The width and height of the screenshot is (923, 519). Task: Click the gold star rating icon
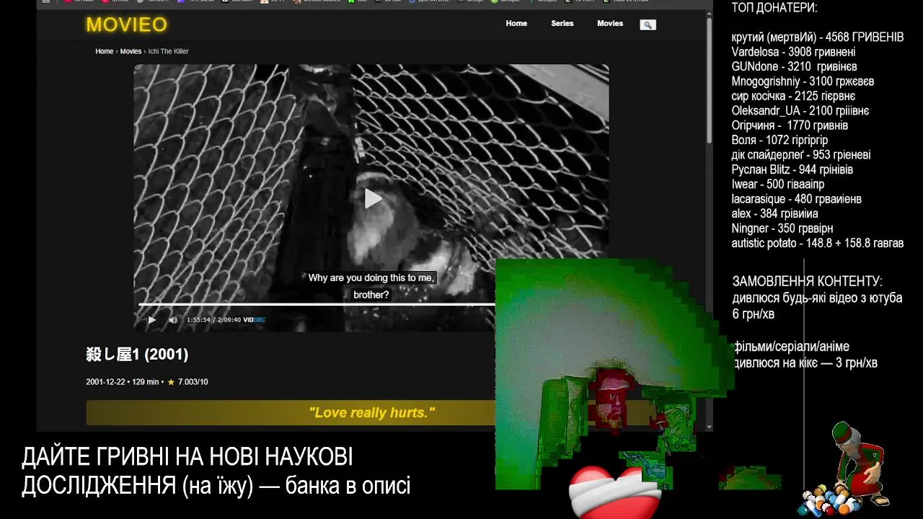171,382
